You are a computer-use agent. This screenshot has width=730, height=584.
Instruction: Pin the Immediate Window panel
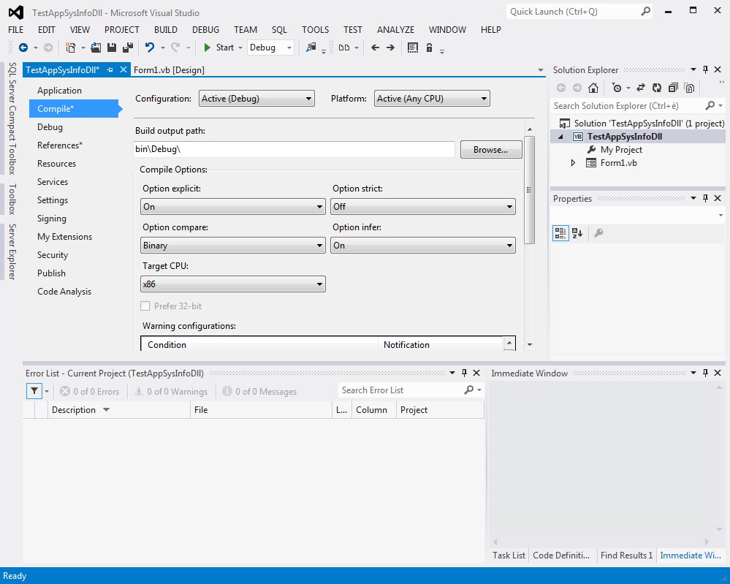click(x=705, y=373)
